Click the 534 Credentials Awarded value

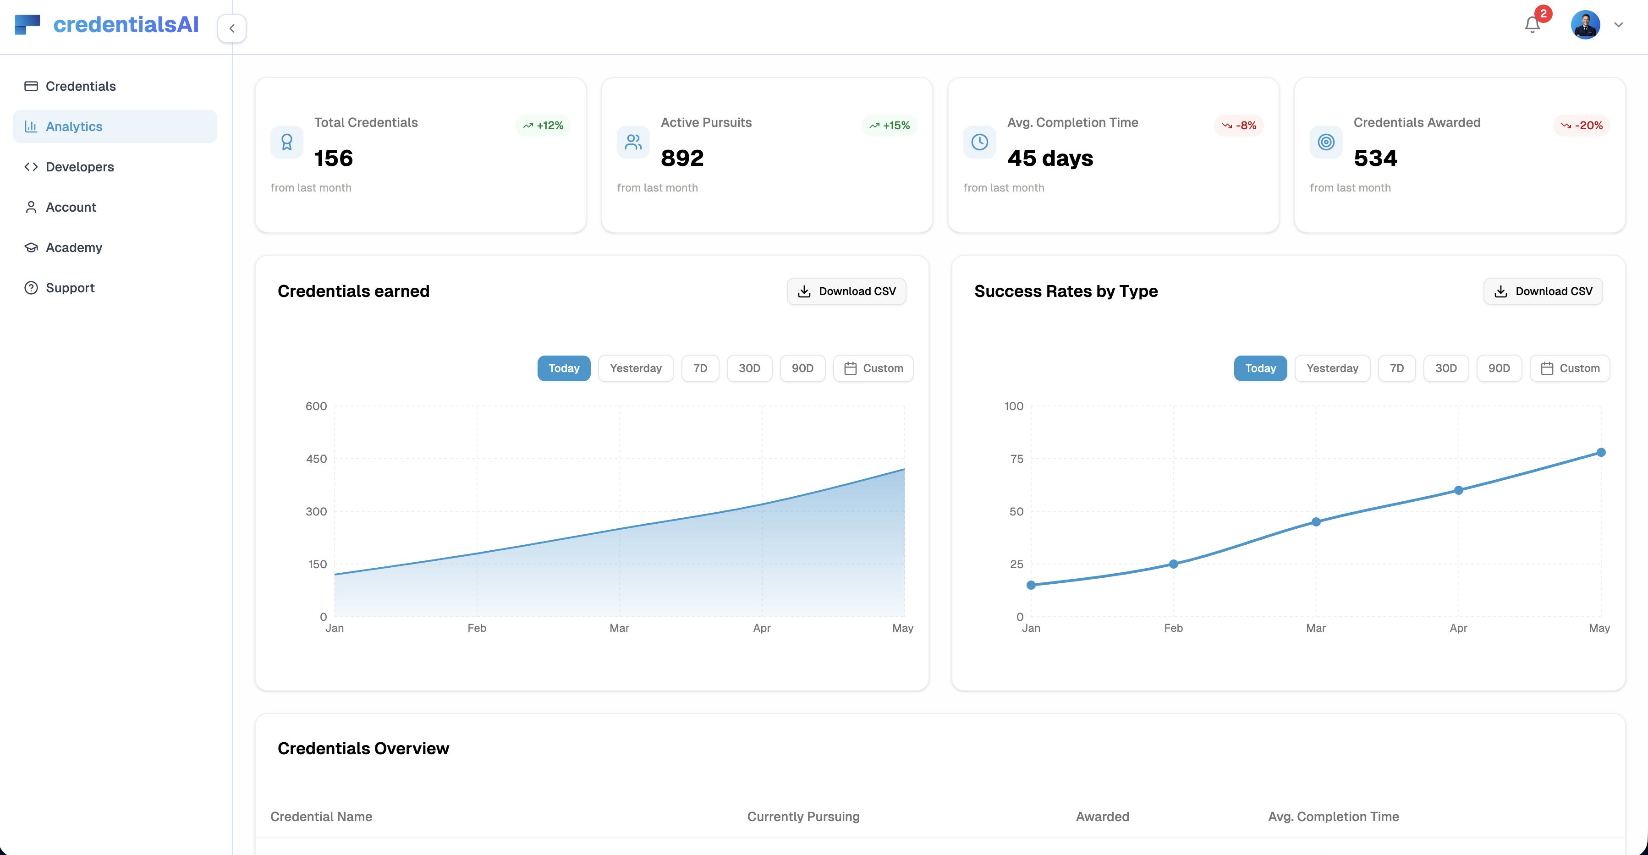[1375, 158]
